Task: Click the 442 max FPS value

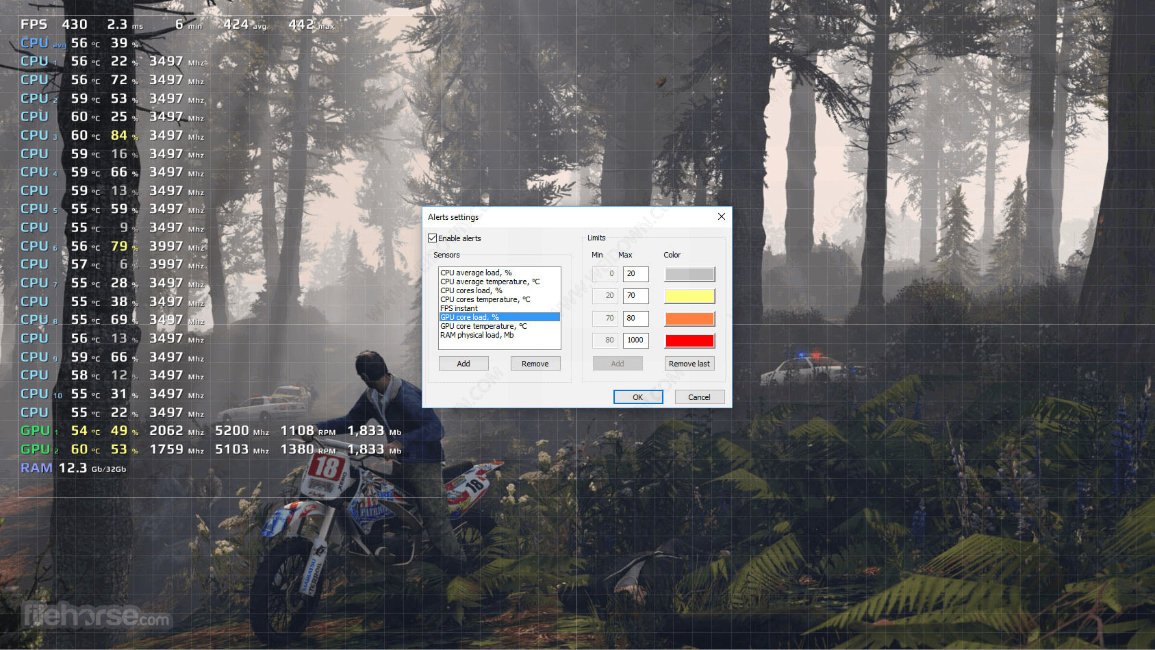Action: [312, 25]
